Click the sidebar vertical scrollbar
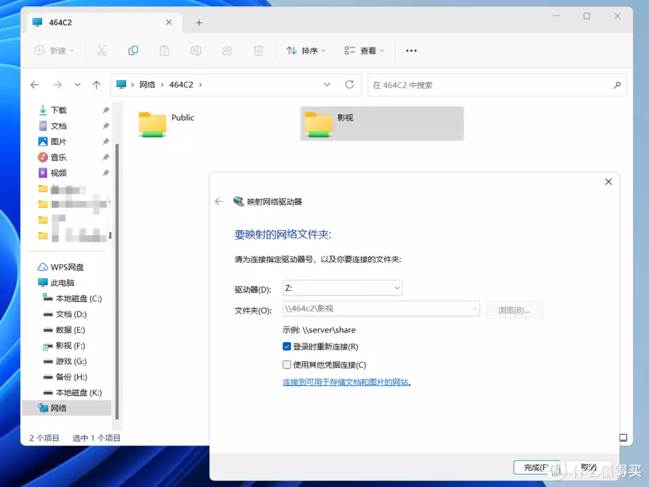The image size is (649, 487). (117, 281)
